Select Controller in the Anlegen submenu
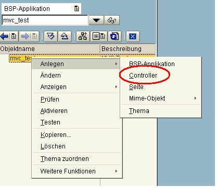The image size is (217, 188). 161,76
